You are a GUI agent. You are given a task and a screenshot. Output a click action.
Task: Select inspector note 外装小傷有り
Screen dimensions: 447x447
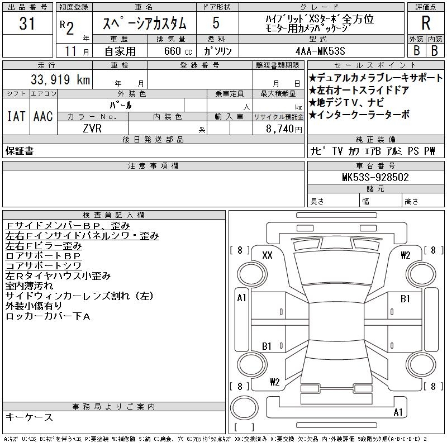pos(34,306)
